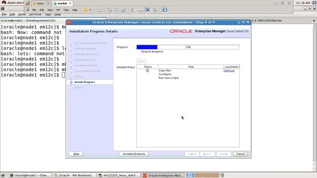The height and width of the screenshot is (178, 317).
Task: Click the revert snapshot icon
Action: (117, 10)
